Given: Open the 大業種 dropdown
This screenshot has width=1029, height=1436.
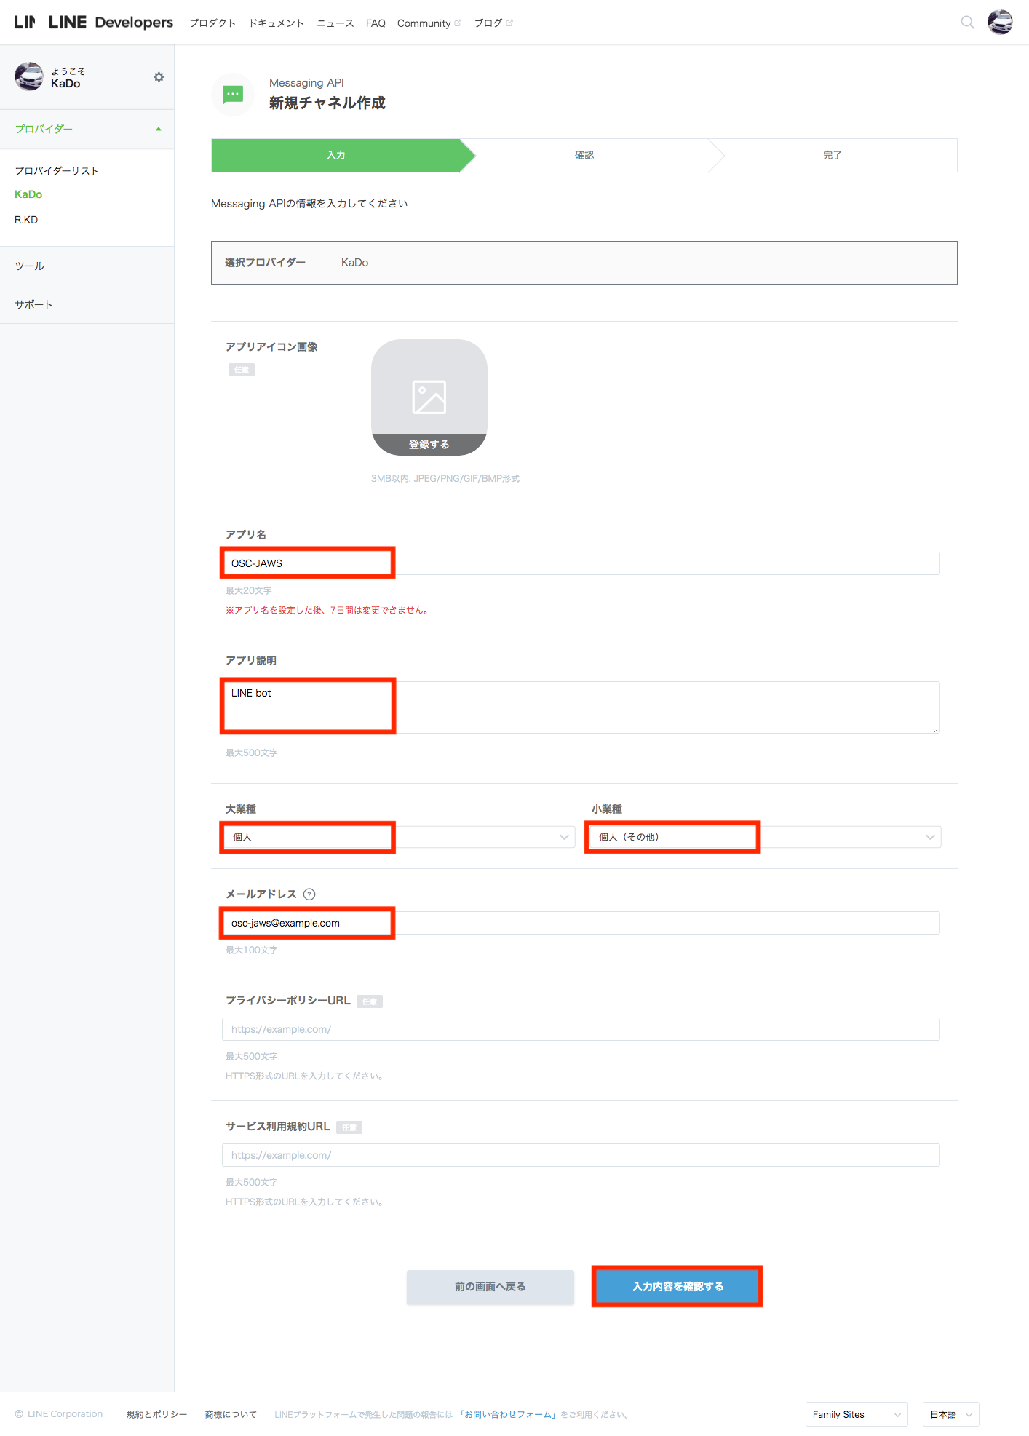Looking at the screenshot, I should click(398, 837).
